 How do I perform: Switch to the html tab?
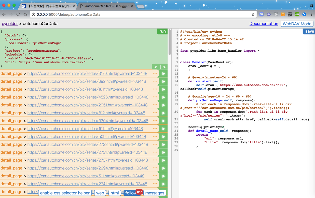(x=114, y=193)
